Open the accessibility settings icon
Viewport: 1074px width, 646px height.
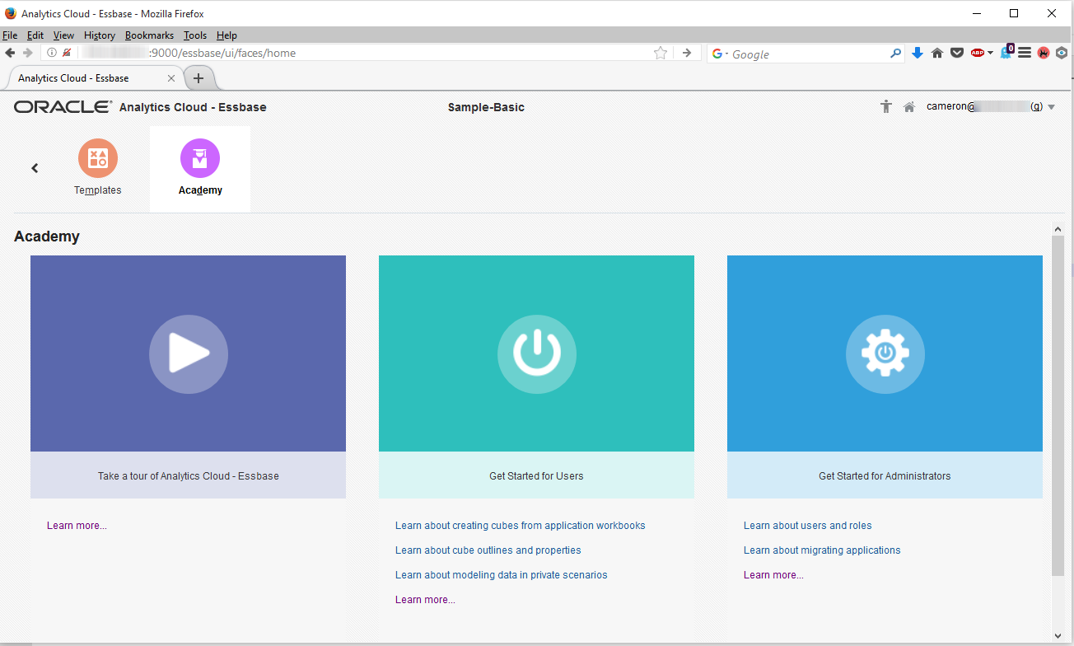click(886, 106)
